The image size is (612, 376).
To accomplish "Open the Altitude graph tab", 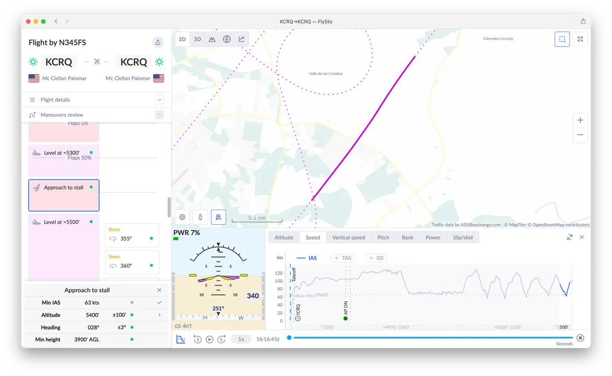I will pyautogui.click(x=284, y=237).
